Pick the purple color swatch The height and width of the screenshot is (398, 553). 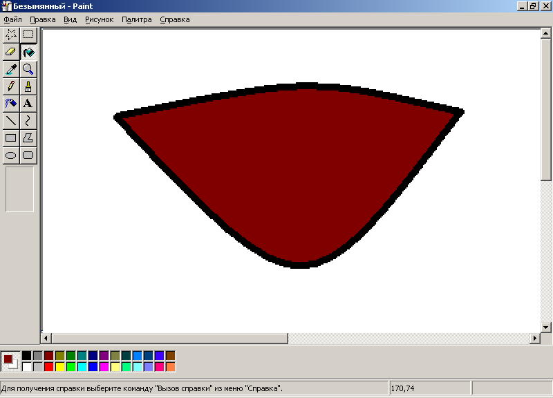104,355
